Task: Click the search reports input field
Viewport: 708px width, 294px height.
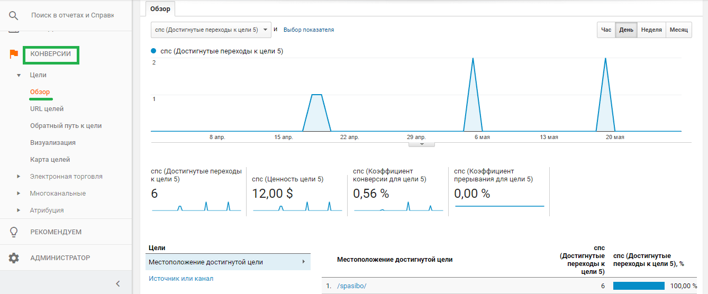Action: click(72, 15)
